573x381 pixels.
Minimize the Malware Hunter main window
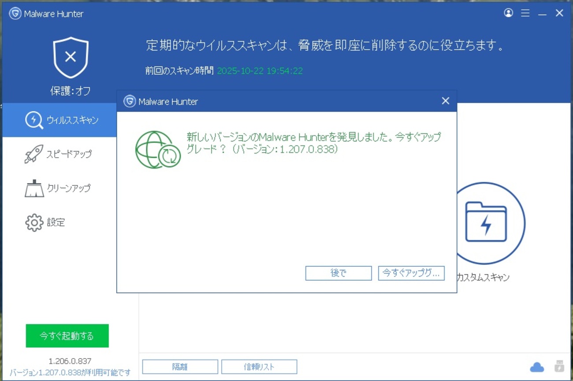point(542,14)
